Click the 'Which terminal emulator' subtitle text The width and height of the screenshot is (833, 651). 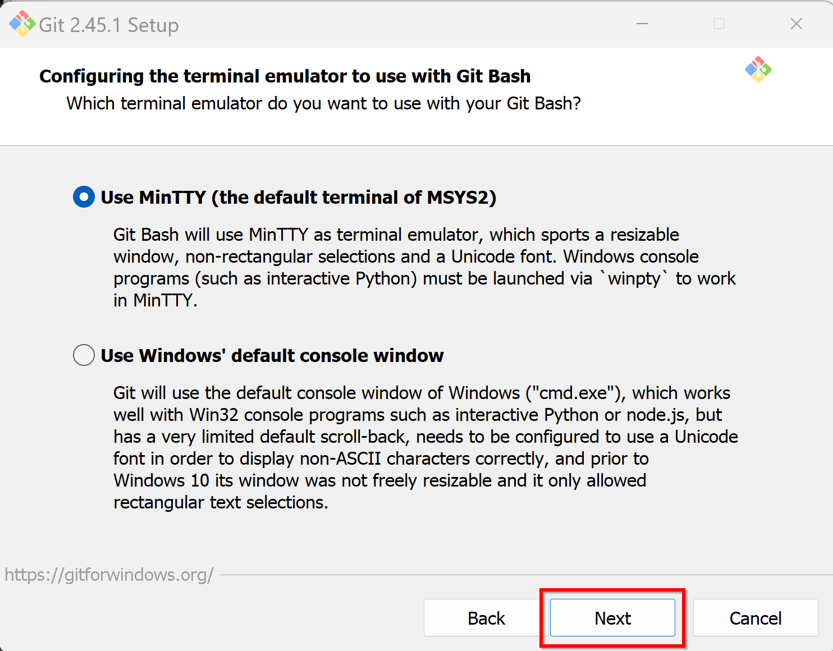[x=324, y=103]
